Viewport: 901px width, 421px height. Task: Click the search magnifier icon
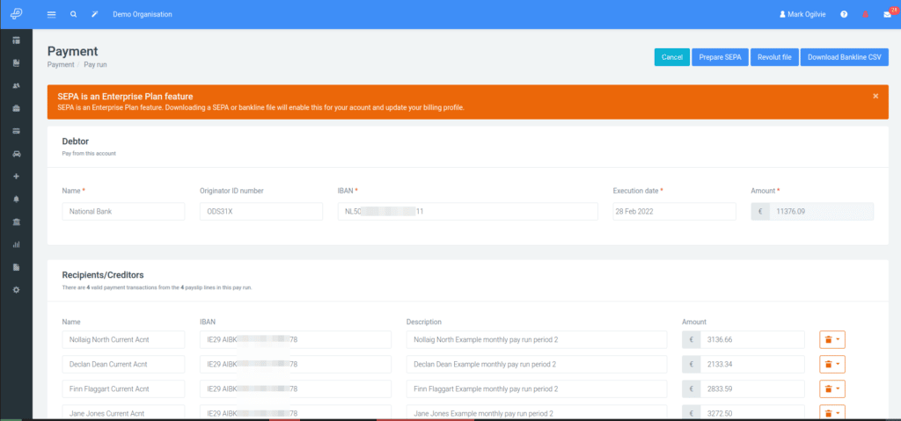pos(74,14)
